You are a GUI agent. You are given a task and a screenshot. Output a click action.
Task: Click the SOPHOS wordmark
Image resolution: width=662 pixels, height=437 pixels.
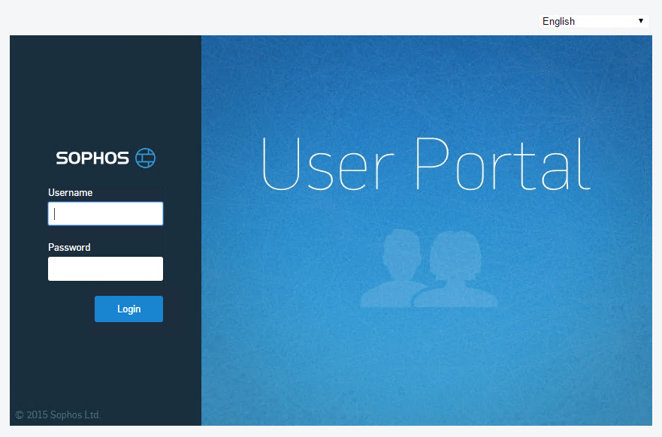[92, 158]
